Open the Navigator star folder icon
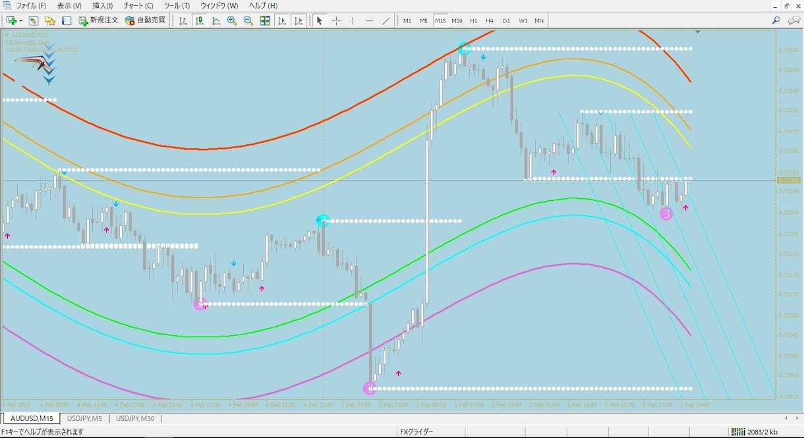This screenshot has height=438, width=804. tap(50, 20)
